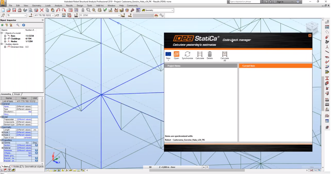Save project with the floppy disk icon
331x174 pixels.
[x=14, y=10]
